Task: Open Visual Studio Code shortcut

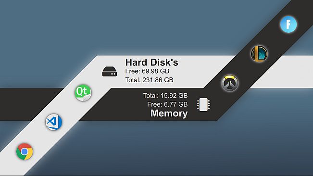Action: coord(54,122)
